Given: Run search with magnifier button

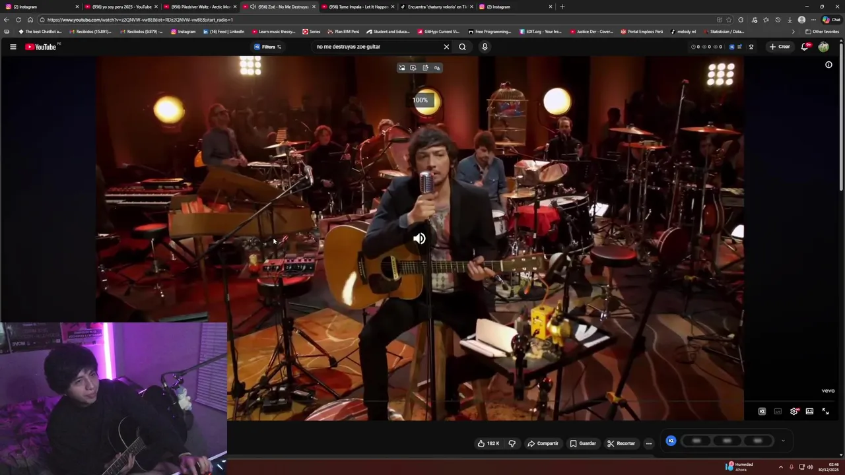Looking at the screenshot, I should [462, 47].
